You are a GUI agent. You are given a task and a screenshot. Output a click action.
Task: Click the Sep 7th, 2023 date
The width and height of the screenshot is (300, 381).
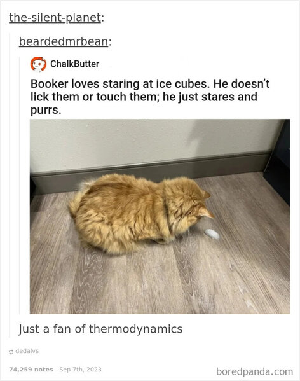coord(80,370)
